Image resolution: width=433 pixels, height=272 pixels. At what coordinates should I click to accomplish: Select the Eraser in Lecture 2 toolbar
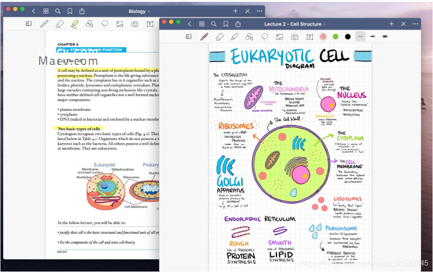point(219,37)
